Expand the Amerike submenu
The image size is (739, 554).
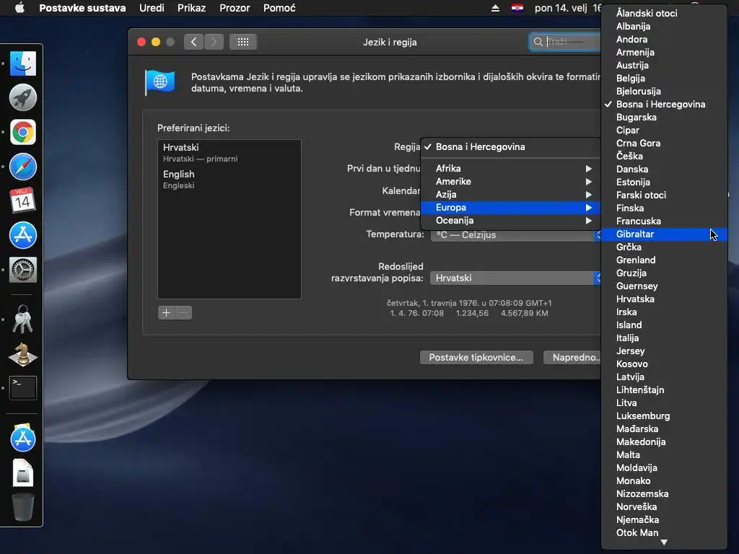pyautogui.click(x=511, y=181)
